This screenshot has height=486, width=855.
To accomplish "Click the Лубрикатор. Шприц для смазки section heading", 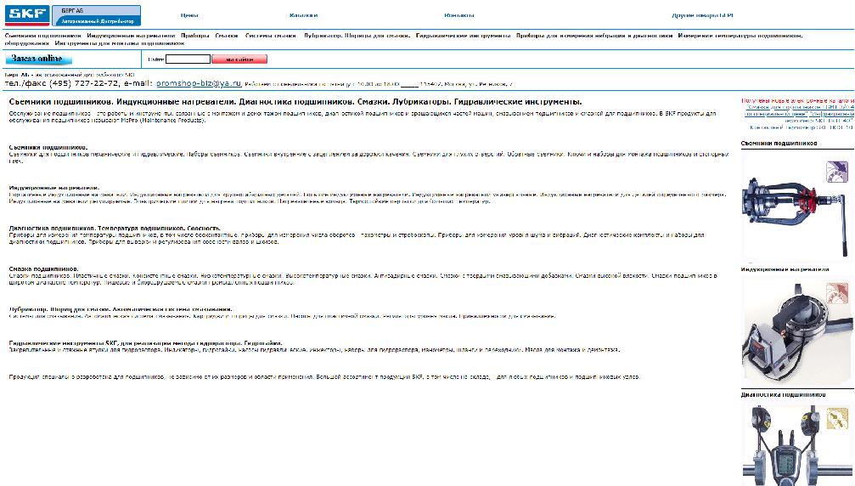I will click(121, 309).
